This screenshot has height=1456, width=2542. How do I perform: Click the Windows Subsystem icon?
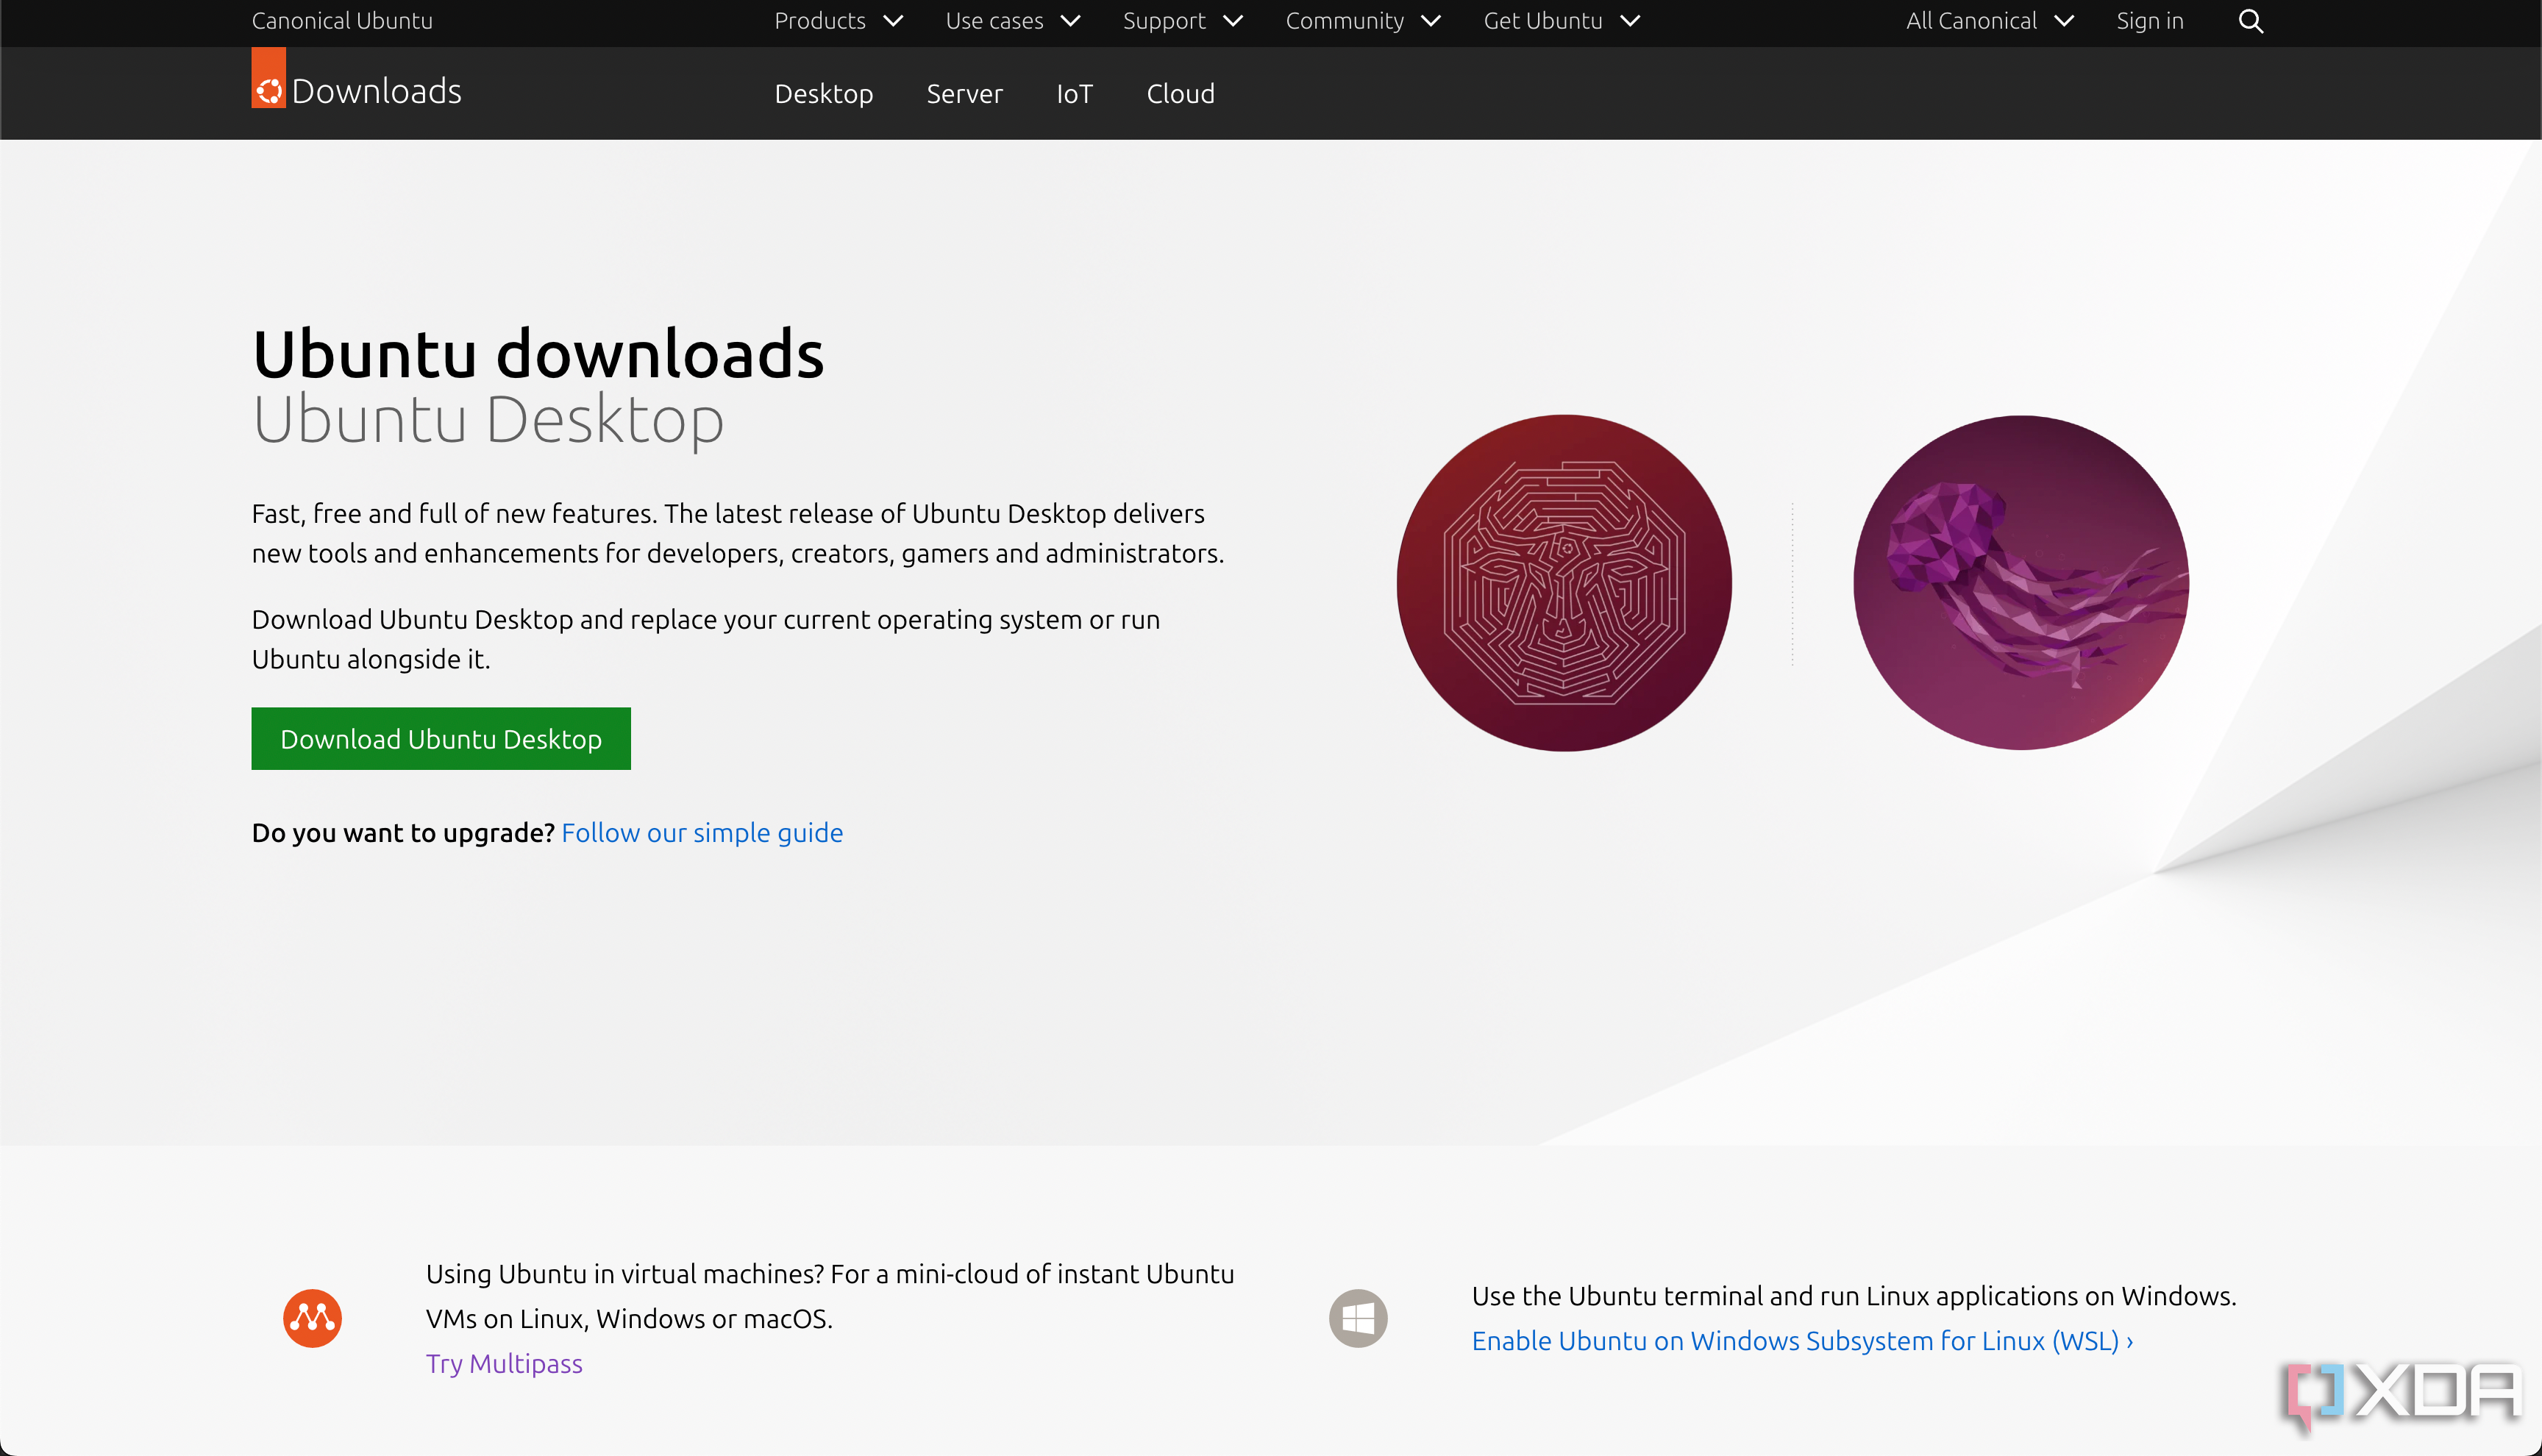[1359, 1318]
